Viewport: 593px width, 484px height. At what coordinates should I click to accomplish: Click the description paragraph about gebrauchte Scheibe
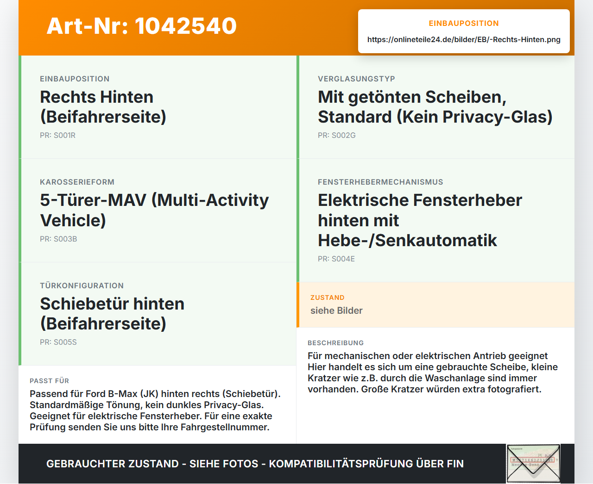[433, 372]
